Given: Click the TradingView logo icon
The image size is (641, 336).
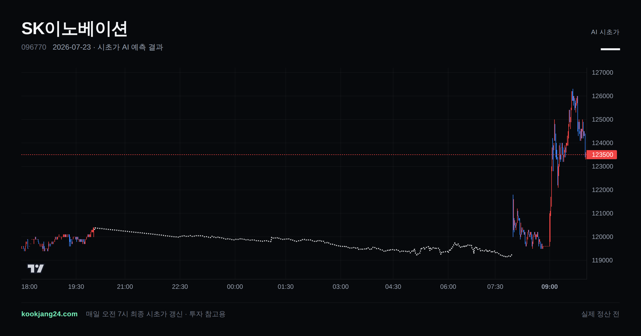Looking at the screenshot, I should [x=36, y=268].
